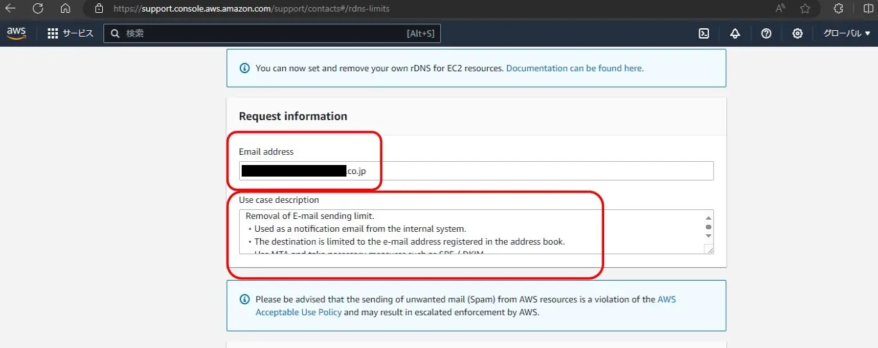Bookmark this page with the star icon
This screenshot has width=878, height=348.
[805, 8]
